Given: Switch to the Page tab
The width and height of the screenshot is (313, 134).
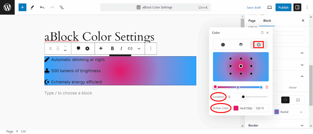Looking at the screenshot, I should 252,20.
